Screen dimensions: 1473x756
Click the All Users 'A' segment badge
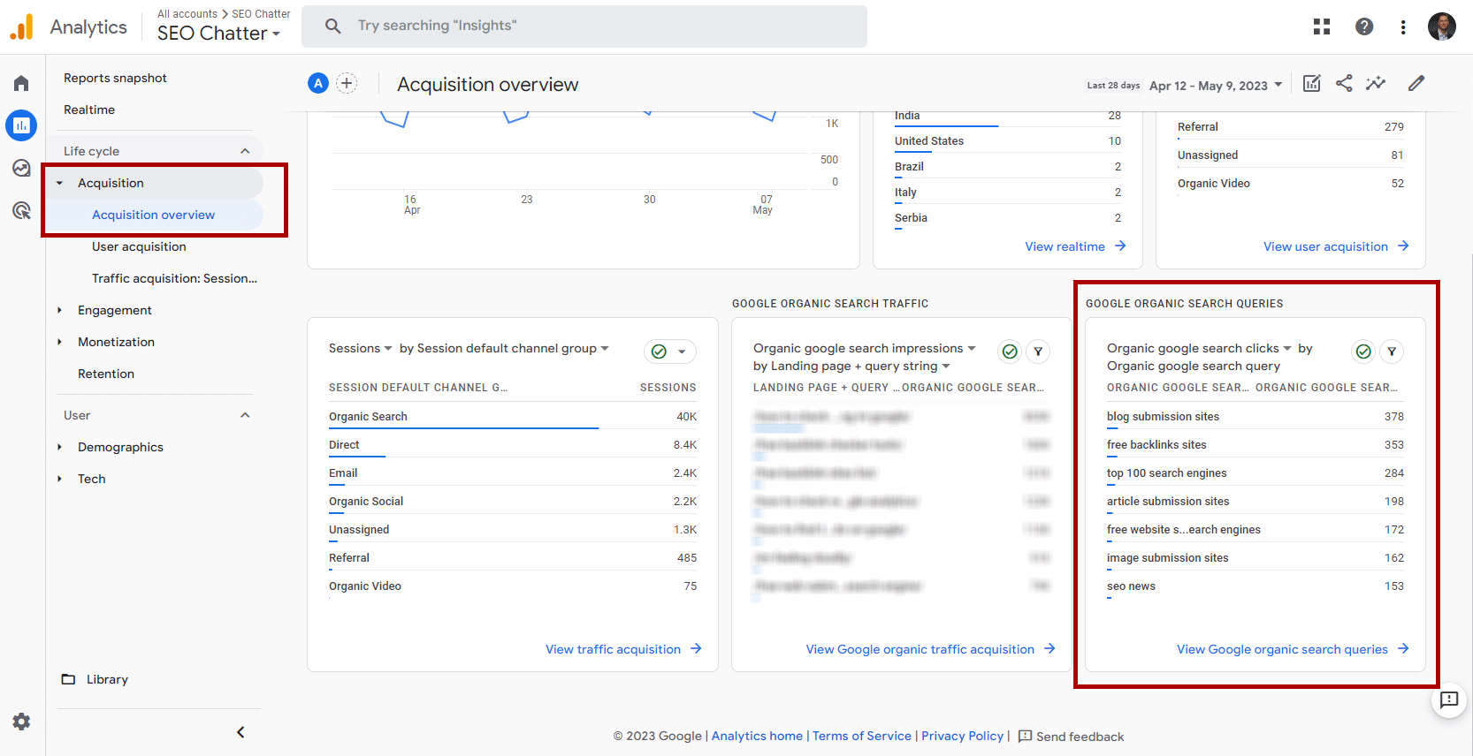coord(318,83)
